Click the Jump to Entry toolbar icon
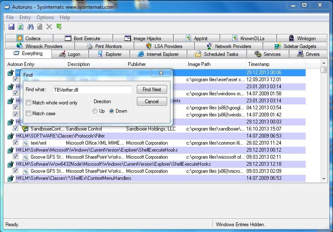Viewport: 333px width, 232px height. point(59,27)
